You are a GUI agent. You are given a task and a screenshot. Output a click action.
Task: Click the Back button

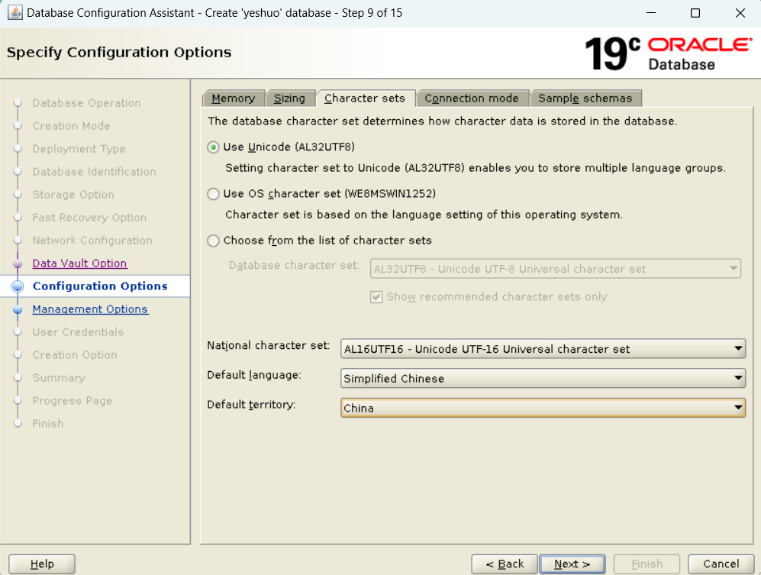point(505,564)
